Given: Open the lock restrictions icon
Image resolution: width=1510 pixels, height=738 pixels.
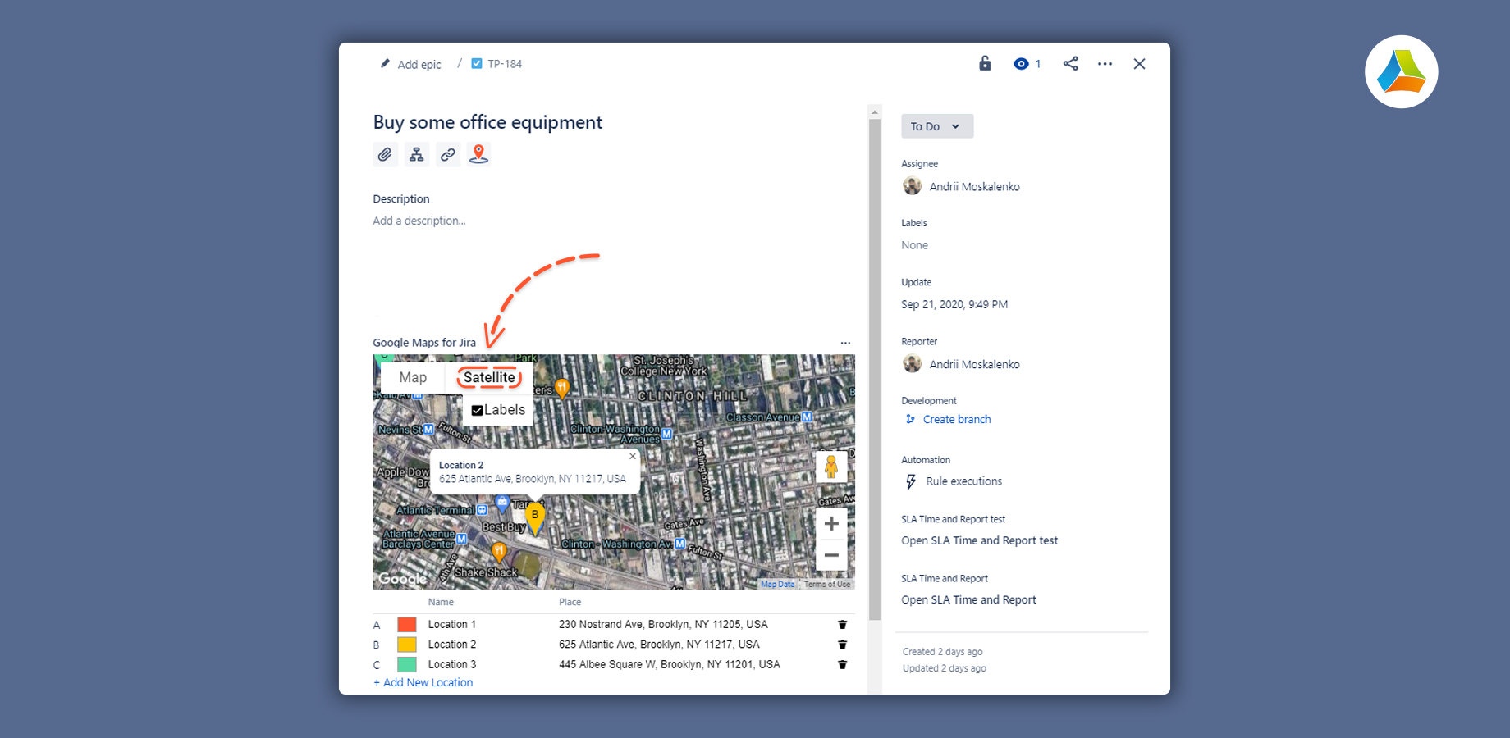Looking at the screenshot, I should tap(985, 63).
